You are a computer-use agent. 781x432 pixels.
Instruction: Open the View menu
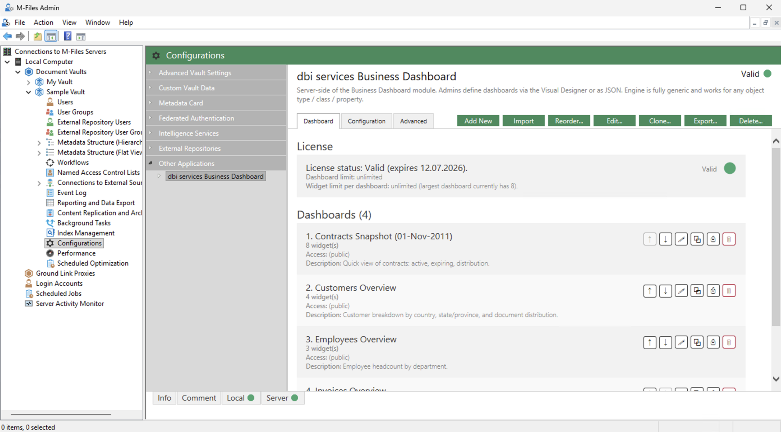[x=69, y=22]
